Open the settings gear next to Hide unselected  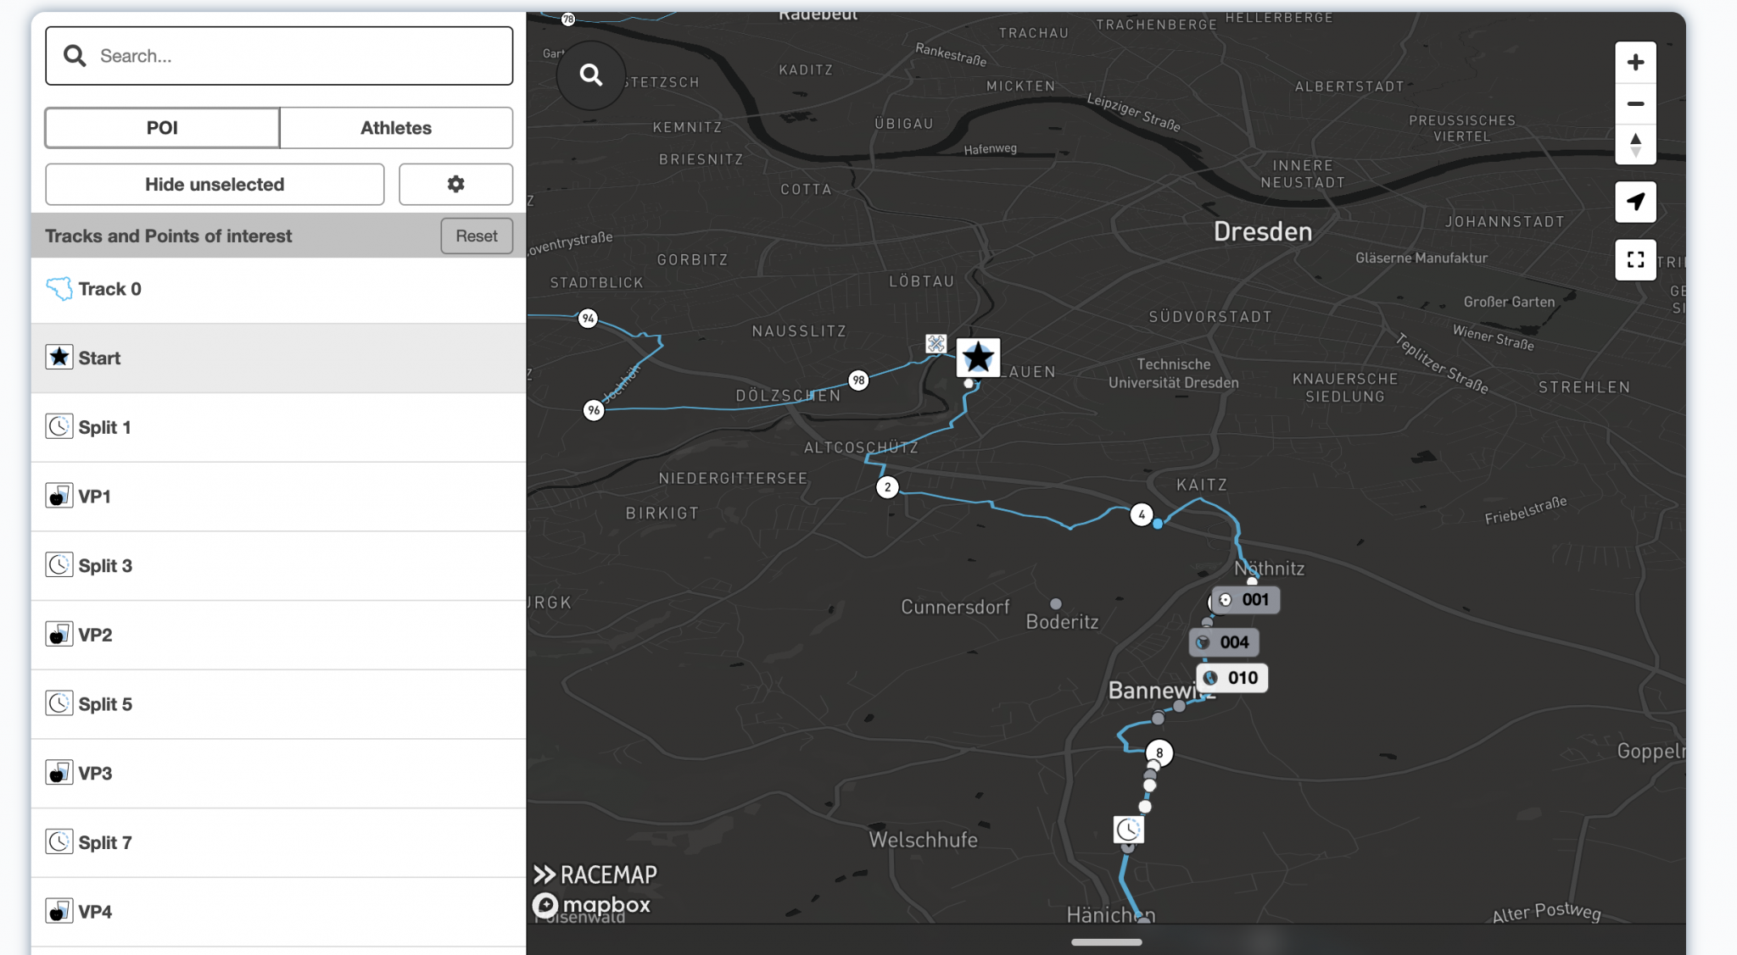click(455, 184)
